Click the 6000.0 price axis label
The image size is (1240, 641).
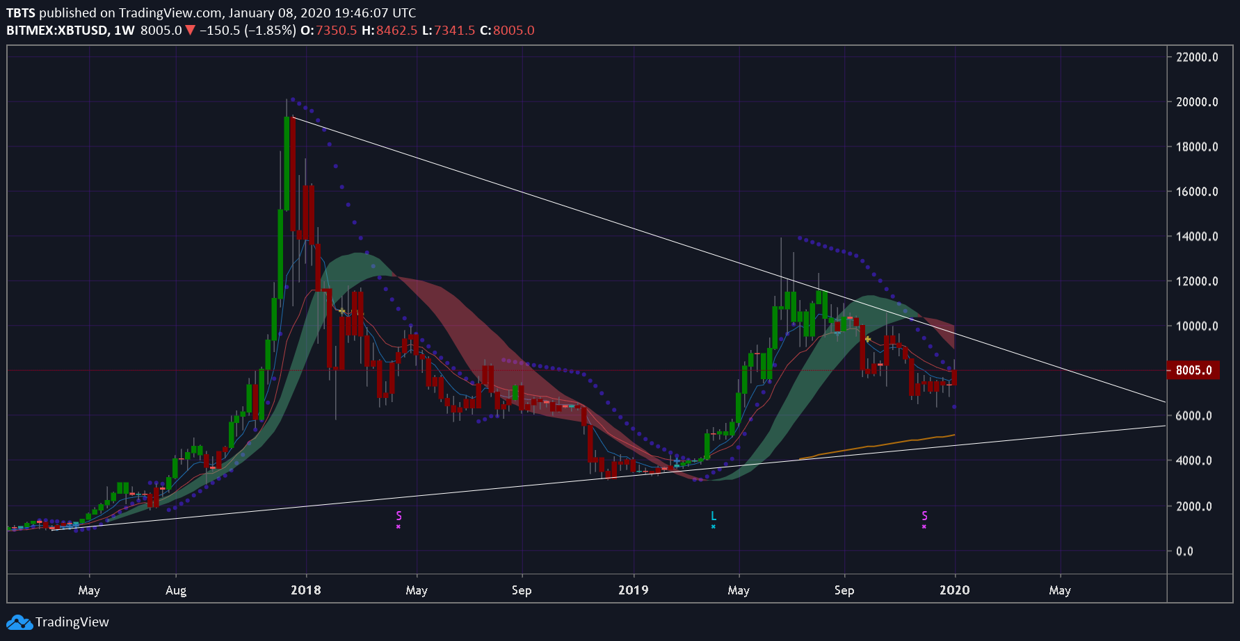tap(1194, 416)
